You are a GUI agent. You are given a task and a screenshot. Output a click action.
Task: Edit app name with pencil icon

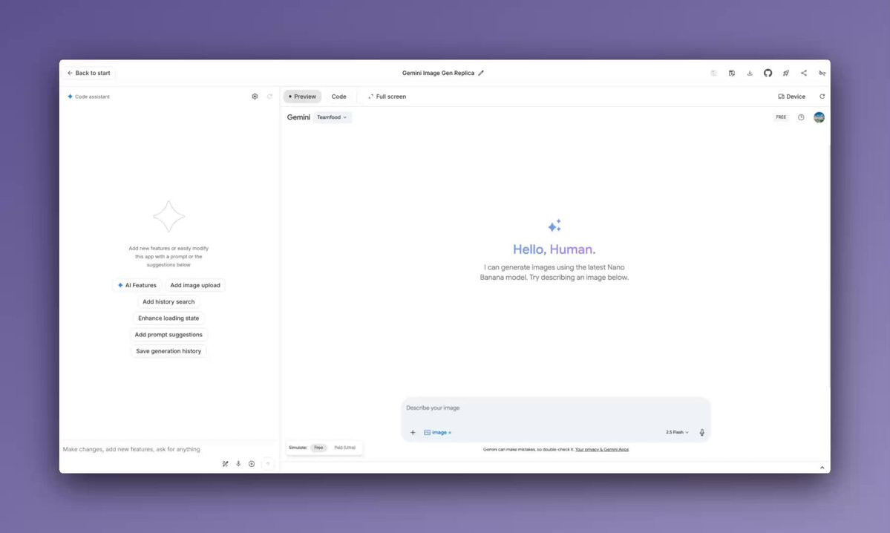(481, 73)
